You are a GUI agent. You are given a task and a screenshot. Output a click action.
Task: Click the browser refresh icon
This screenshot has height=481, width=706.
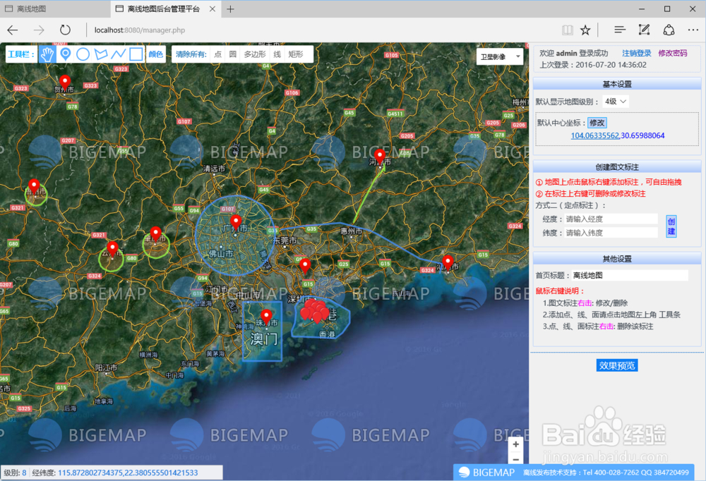66,30
